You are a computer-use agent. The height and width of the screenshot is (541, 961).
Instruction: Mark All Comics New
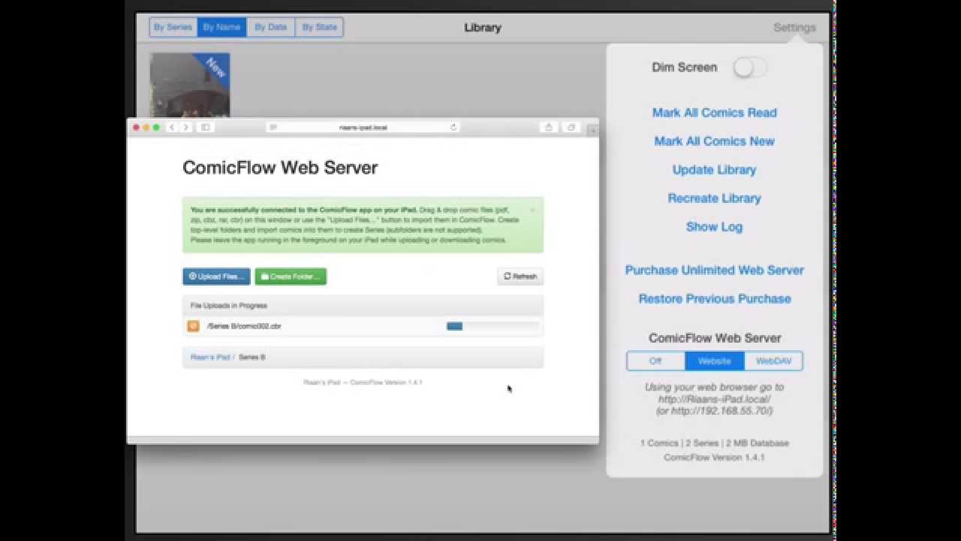[715, 141]
